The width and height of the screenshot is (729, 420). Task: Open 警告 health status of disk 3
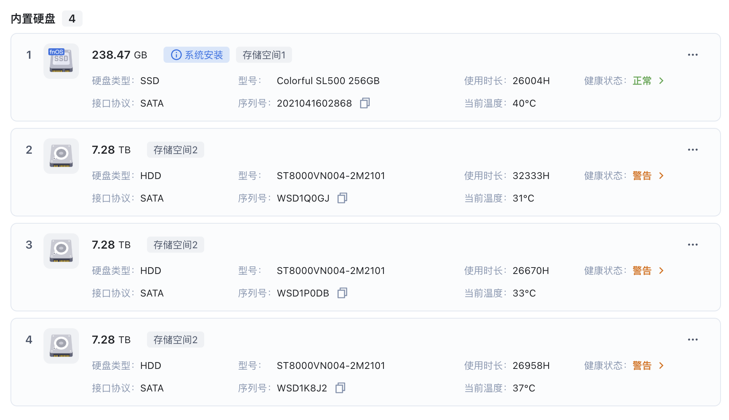click(642, 271)
